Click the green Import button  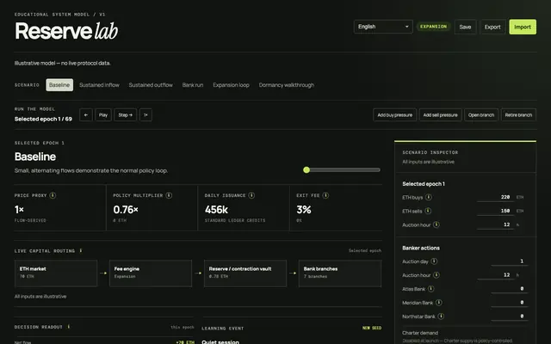point(523,27)
